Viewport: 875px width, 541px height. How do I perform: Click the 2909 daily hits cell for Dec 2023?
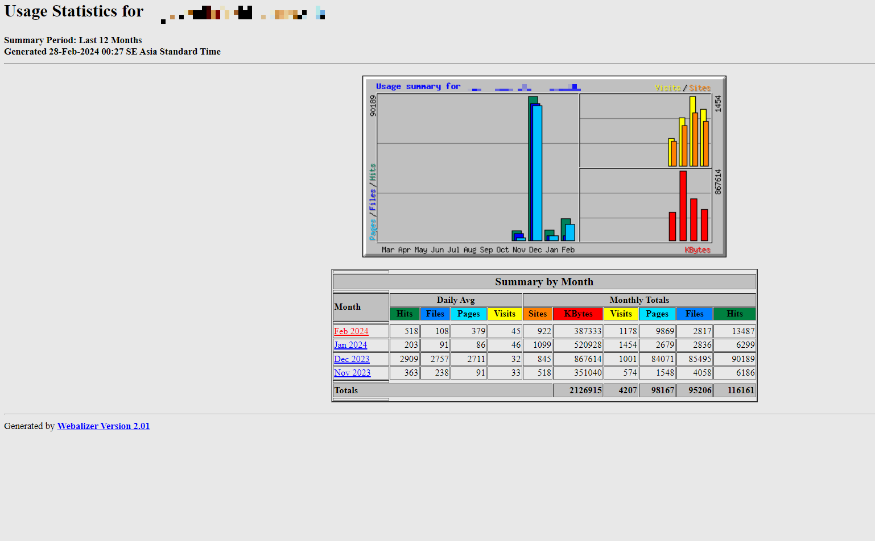pos(405,359)
